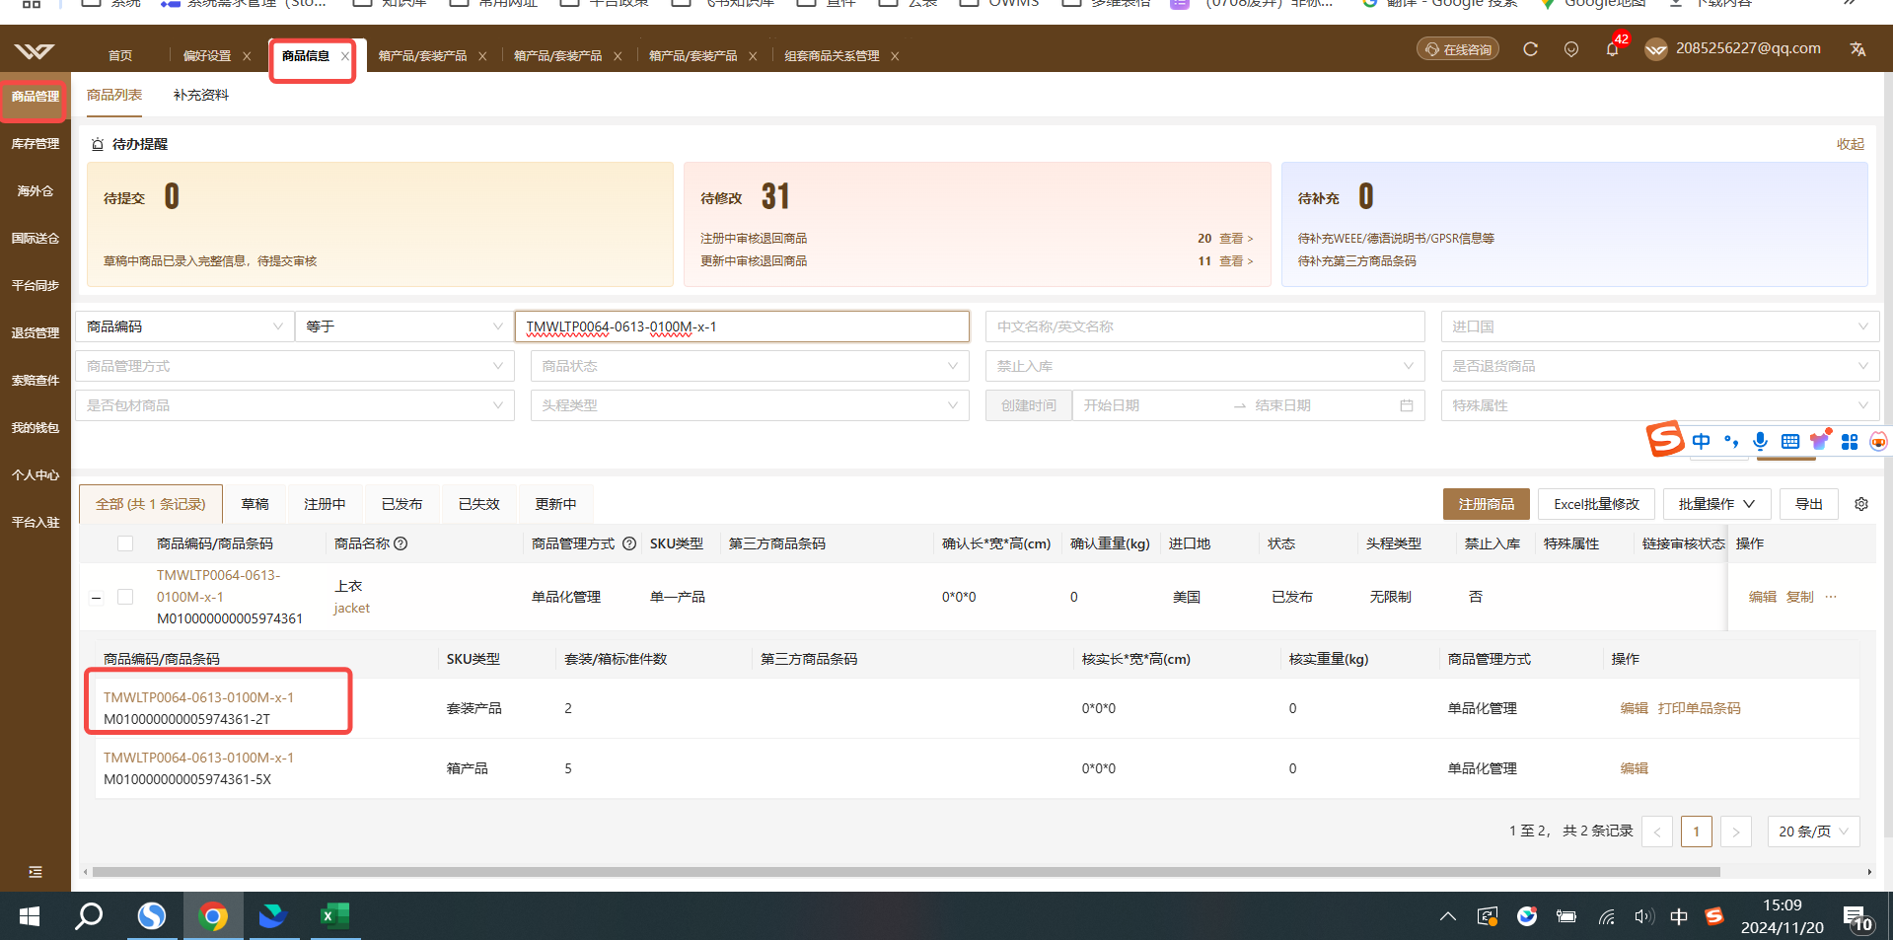Open 海外仓 in the sidebar

click(36, 191)
